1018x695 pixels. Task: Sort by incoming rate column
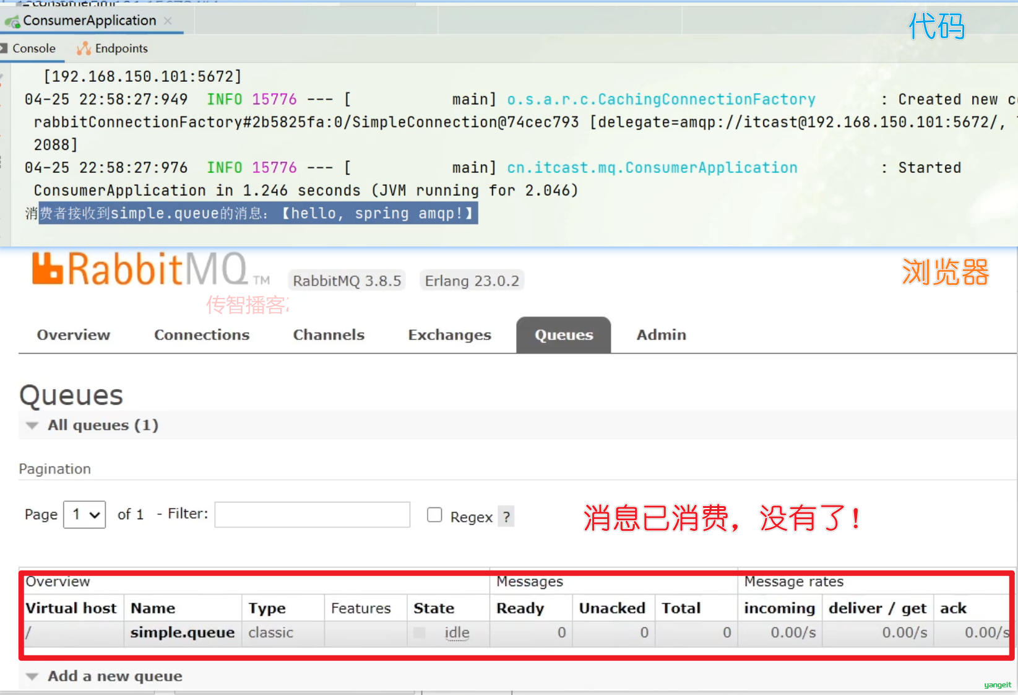pos(779,608)
